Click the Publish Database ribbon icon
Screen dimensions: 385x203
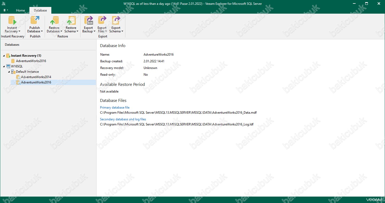(x=35, y=21)
